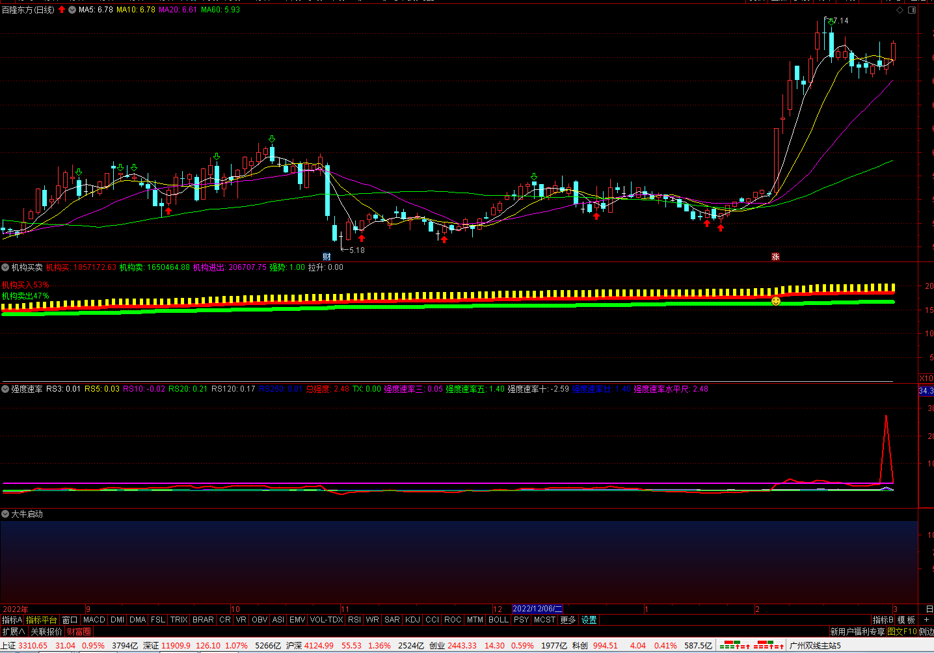
Task: Select the RSI indicator
Action: (x=354, y=620)
